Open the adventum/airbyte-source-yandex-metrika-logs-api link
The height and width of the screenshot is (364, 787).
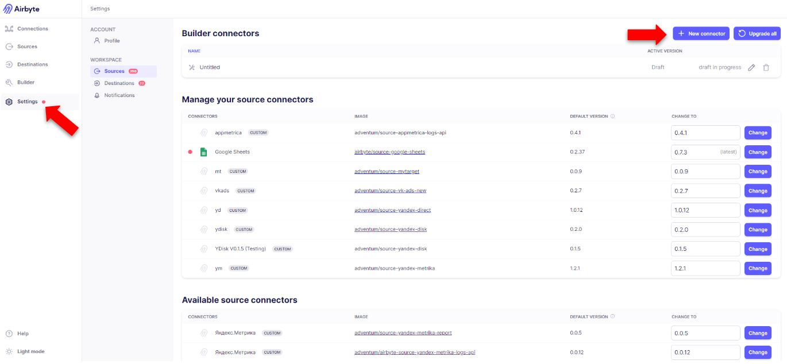tap(415, 353)
